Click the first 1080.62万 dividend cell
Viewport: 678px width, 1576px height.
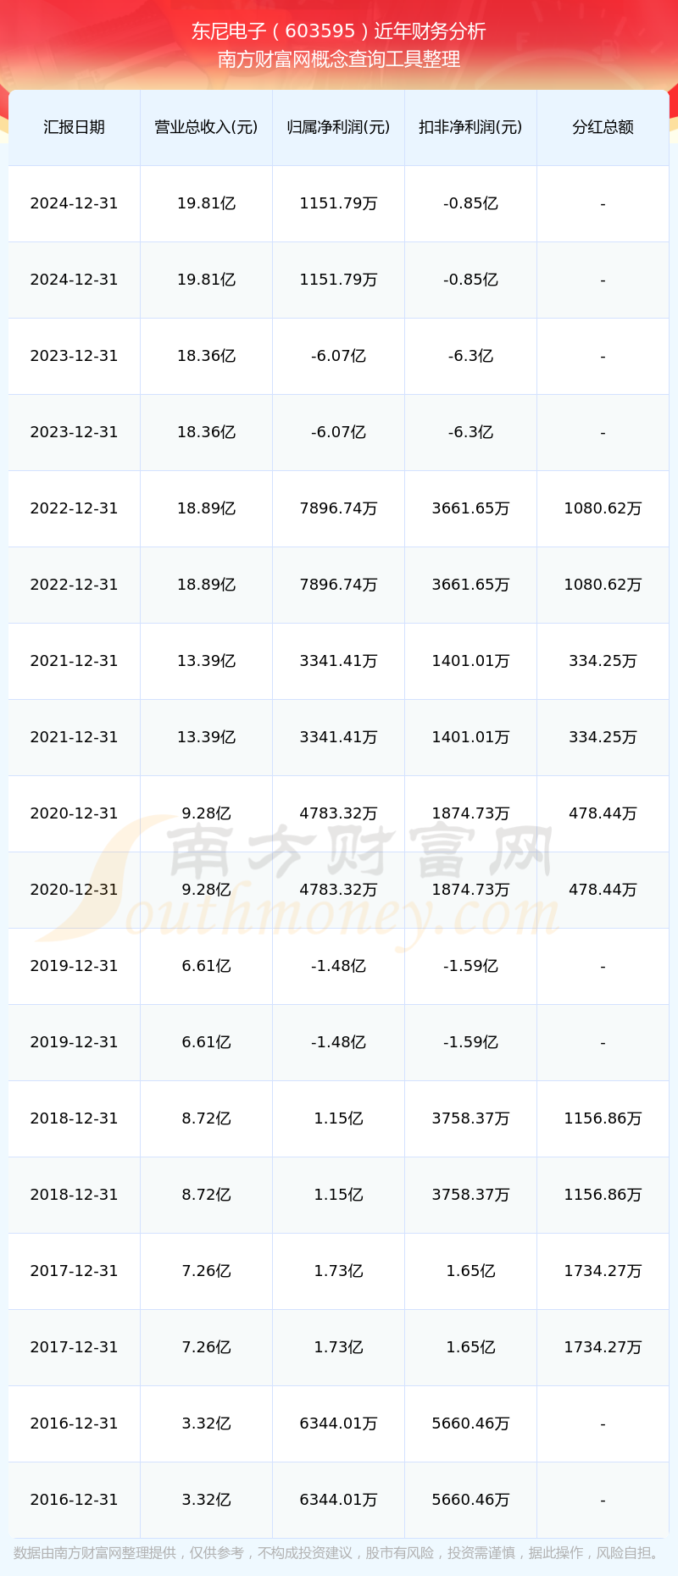tap(603, 508)
